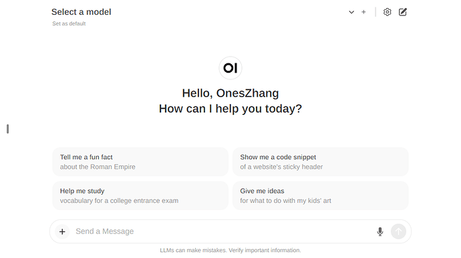The width and height of the screenshot is (461, 258).
Task: Start voice input with the microphone icon
Action: (380, 231)
